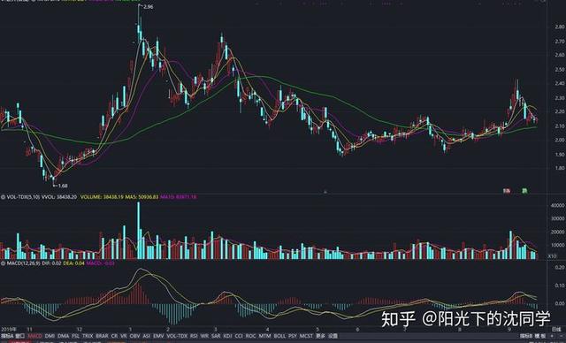Click the 1.68 low price label

(x=63, y=186)
